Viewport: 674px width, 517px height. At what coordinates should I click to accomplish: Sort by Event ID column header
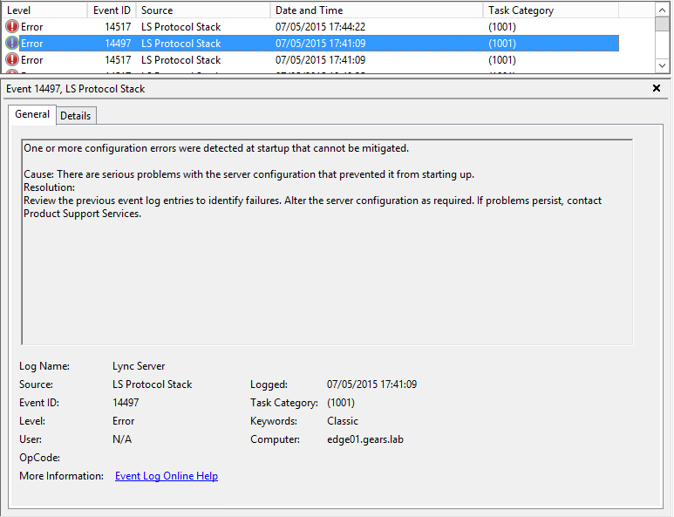(x=112, y=10)
